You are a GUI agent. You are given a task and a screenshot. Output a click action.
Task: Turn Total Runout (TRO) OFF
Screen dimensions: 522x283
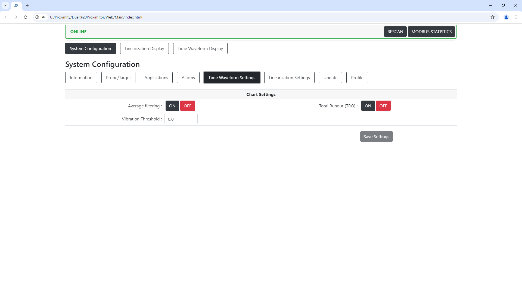point(383,106)
